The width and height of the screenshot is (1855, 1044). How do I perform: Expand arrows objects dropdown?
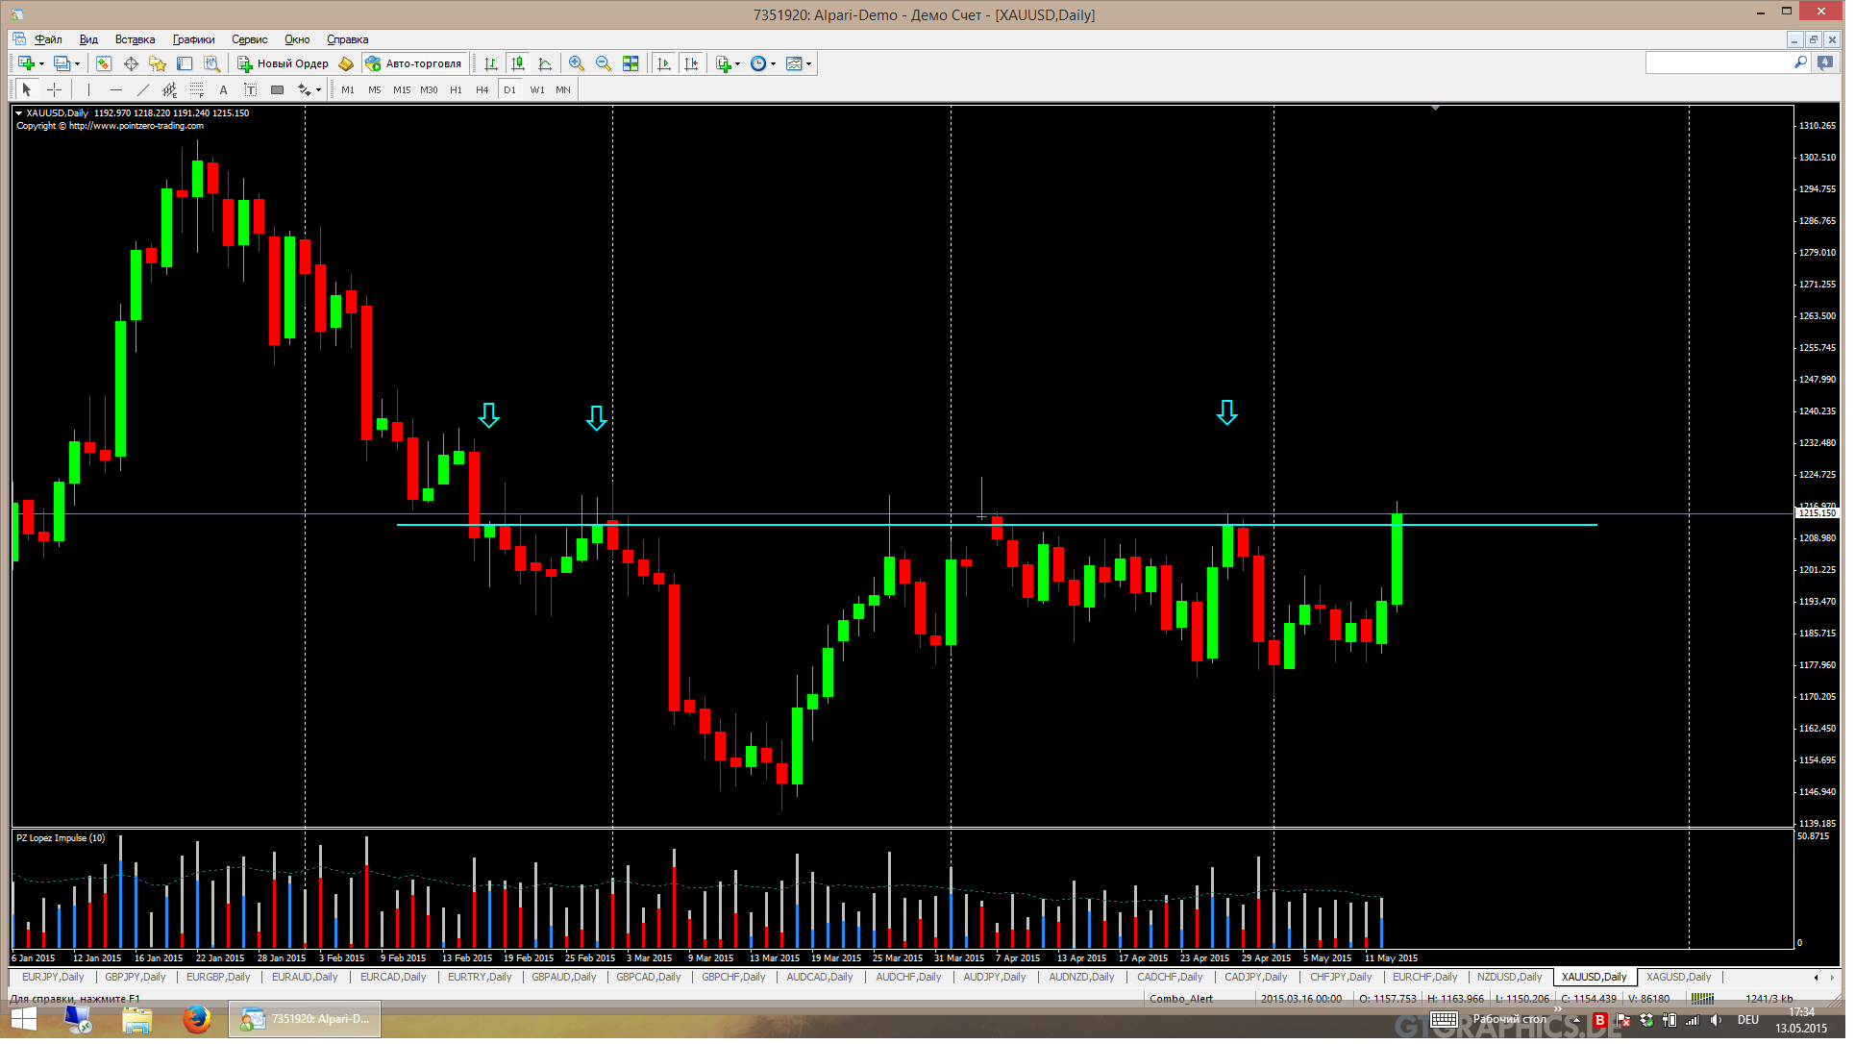pyautogui.click(x=318, y=90)
